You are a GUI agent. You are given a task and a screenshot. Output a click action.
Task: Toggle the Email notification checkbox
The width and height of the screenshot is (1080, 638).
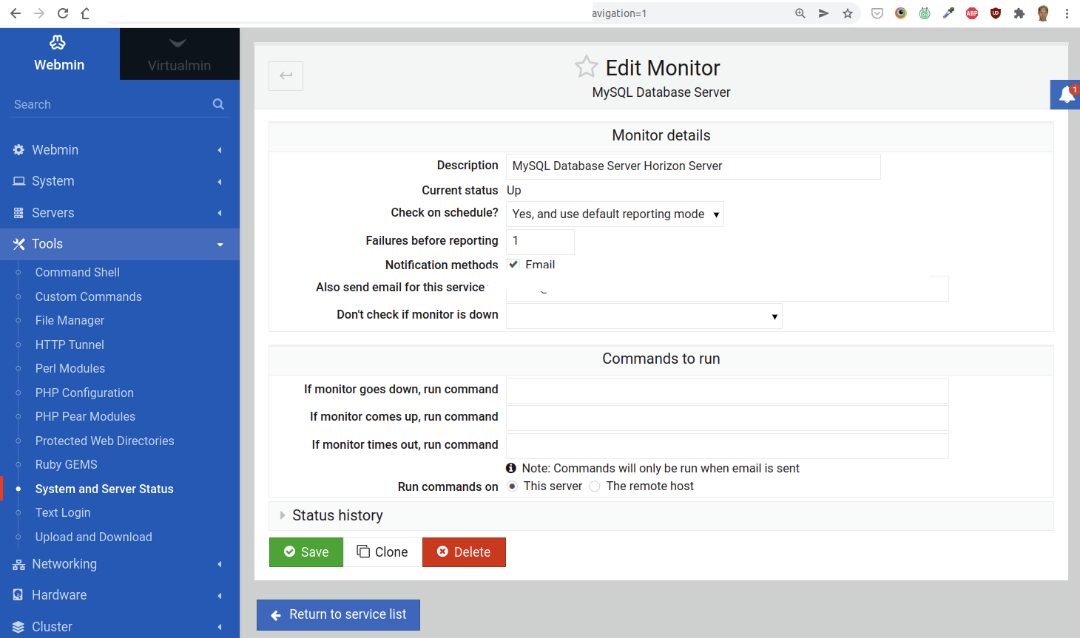click(x=513, y=265)
